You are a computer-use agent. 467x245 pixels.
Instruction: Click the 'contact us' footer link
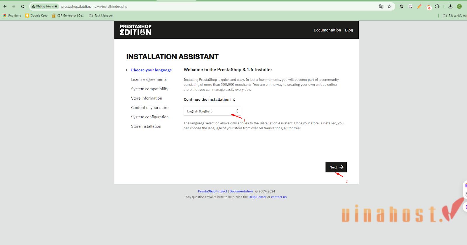tap(279, 197)
